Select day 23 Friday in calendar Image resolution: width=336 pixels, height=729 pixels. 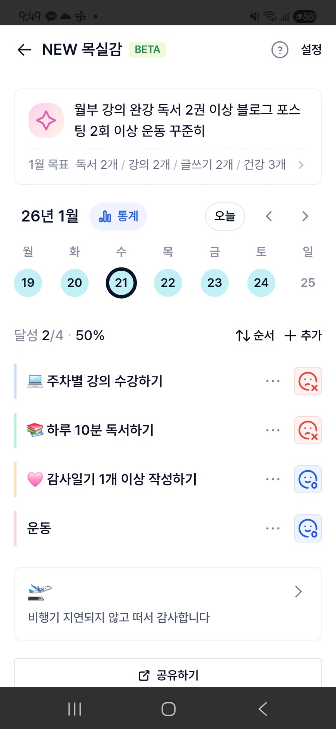[x=215, y=283]
